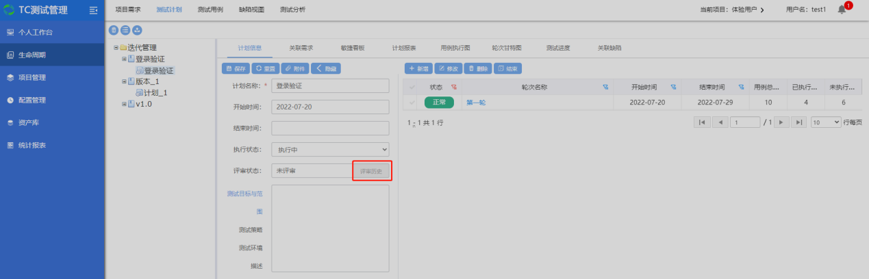Screen dimensions: 869x279
Task: Click the 测试目标与范围 description text area
Action: [x=330, y=228]
